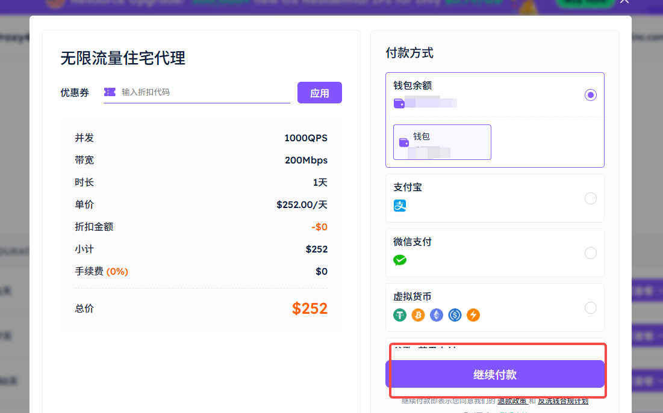Click the green WeChat Pay logo icon
The width and height of the screenshot is (663, 413).
coord(400,260)
